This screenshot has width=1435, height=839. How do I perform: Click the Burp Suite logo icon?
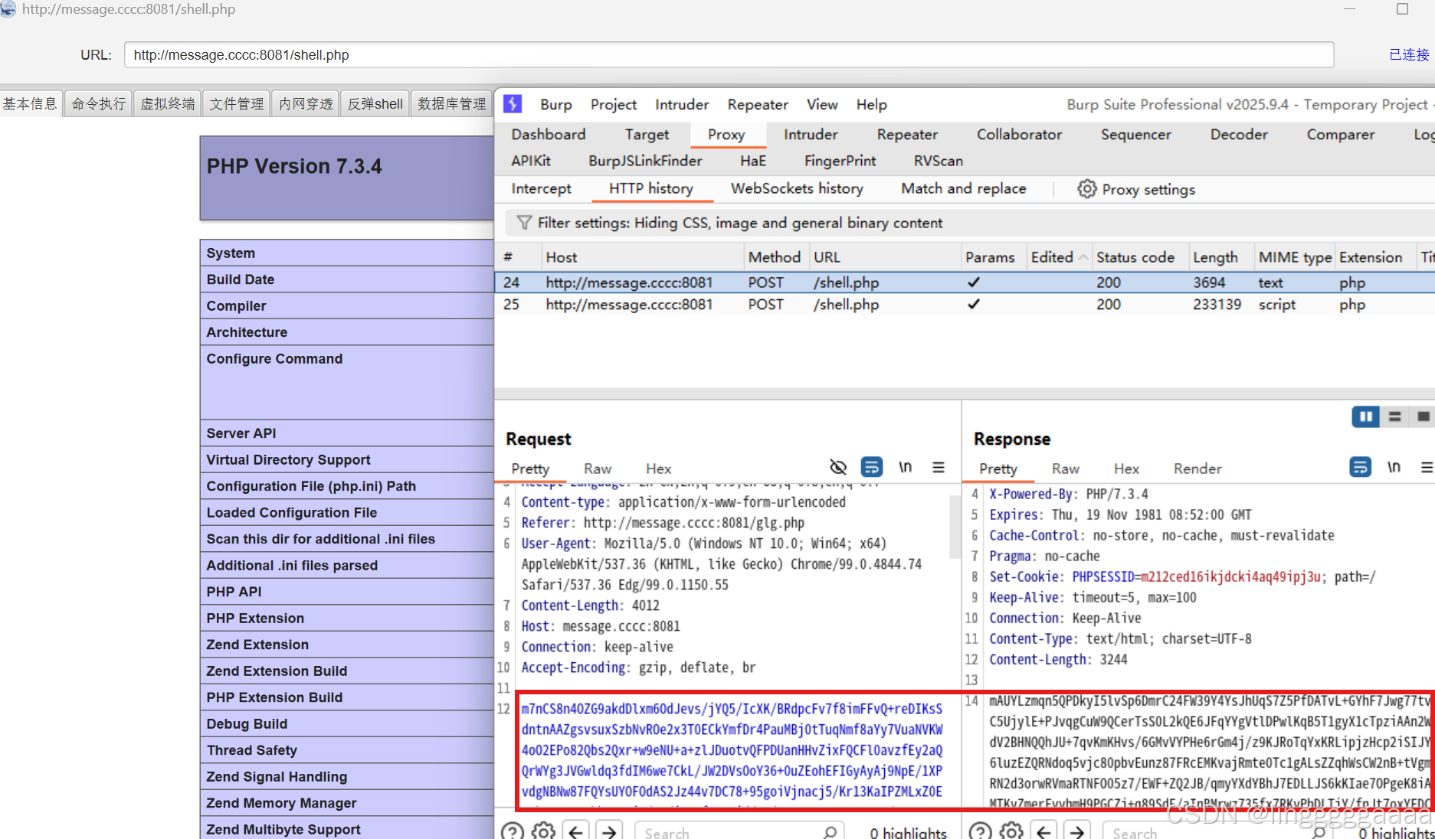(x=513, y=104)
